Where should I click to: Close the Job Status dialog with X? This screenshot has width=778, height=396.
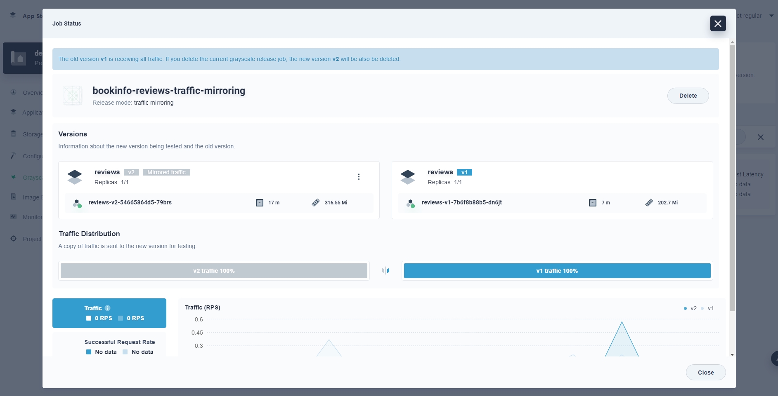tap(718, 23)
